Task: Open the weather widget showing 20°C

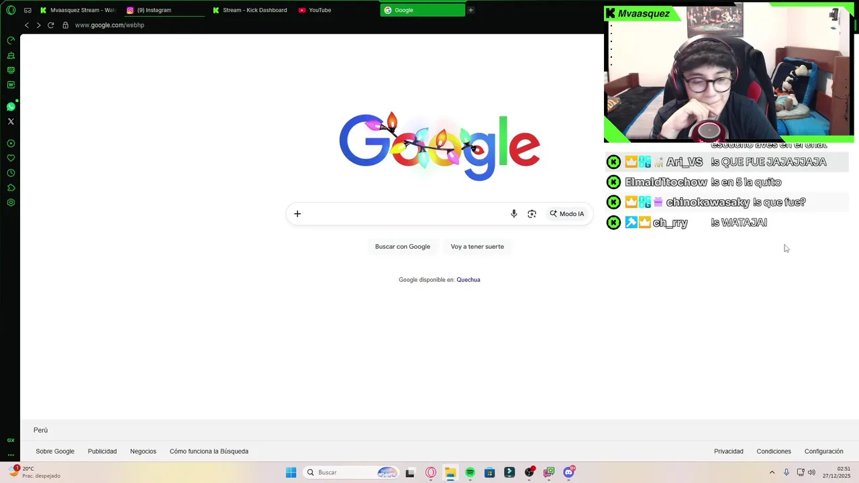Action: (35, 472)
